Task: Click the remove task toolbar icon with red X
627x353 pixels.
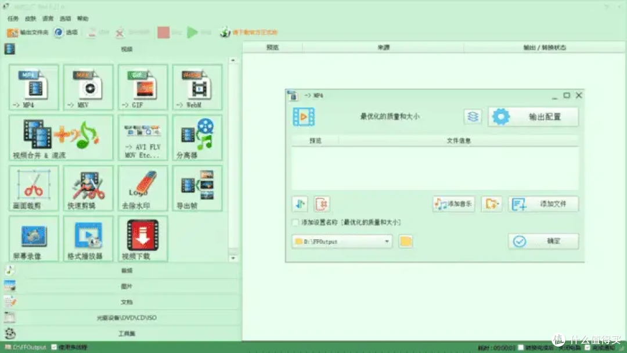Action: [x=120, y=33]
